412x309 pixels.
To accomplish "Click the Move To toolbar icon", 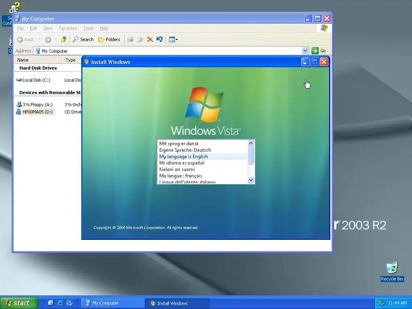I will coord(131,39).
